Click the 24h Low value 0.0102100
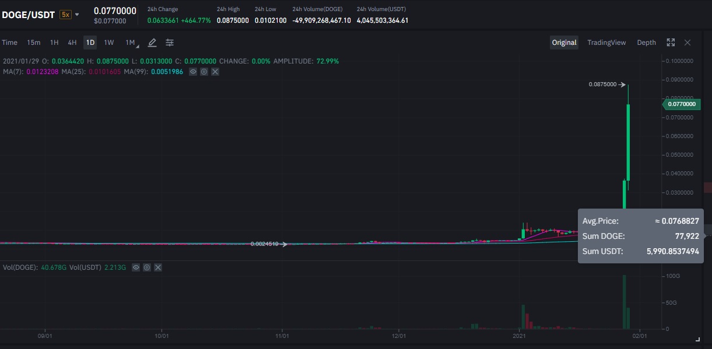712x349 pixels. [271, 20]
